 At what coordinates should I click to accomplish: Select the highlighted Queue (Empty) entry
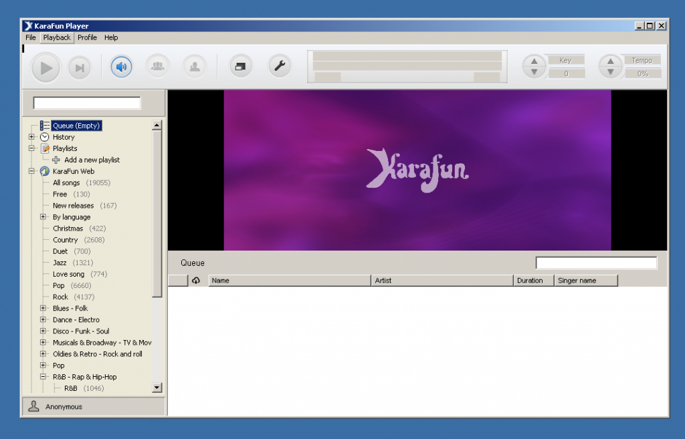tap(76, 125)
